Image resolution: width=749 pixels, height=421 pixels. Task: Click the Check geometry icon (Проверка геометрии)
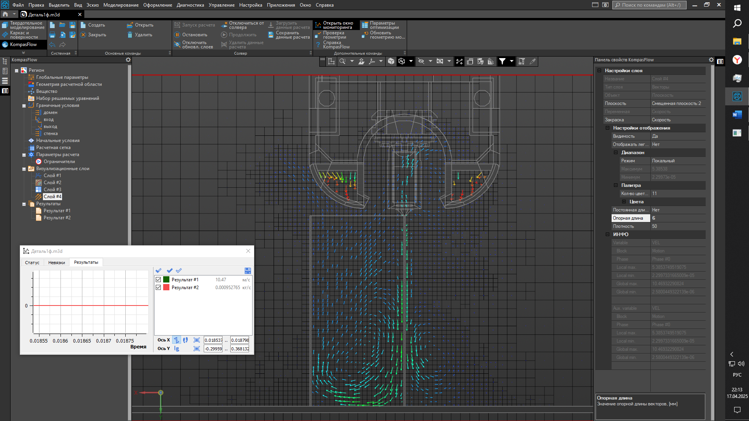coord(318,35)
